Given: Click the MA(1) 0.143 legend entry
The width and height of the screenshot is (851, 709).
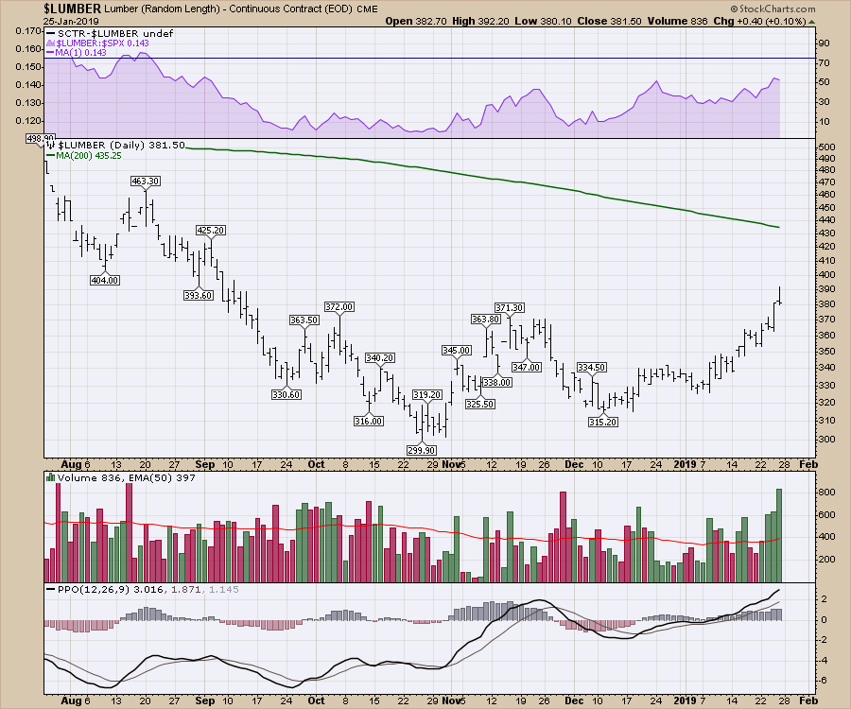Looking at the screenshot, I should pyautogui.click(x=78, y=53).
